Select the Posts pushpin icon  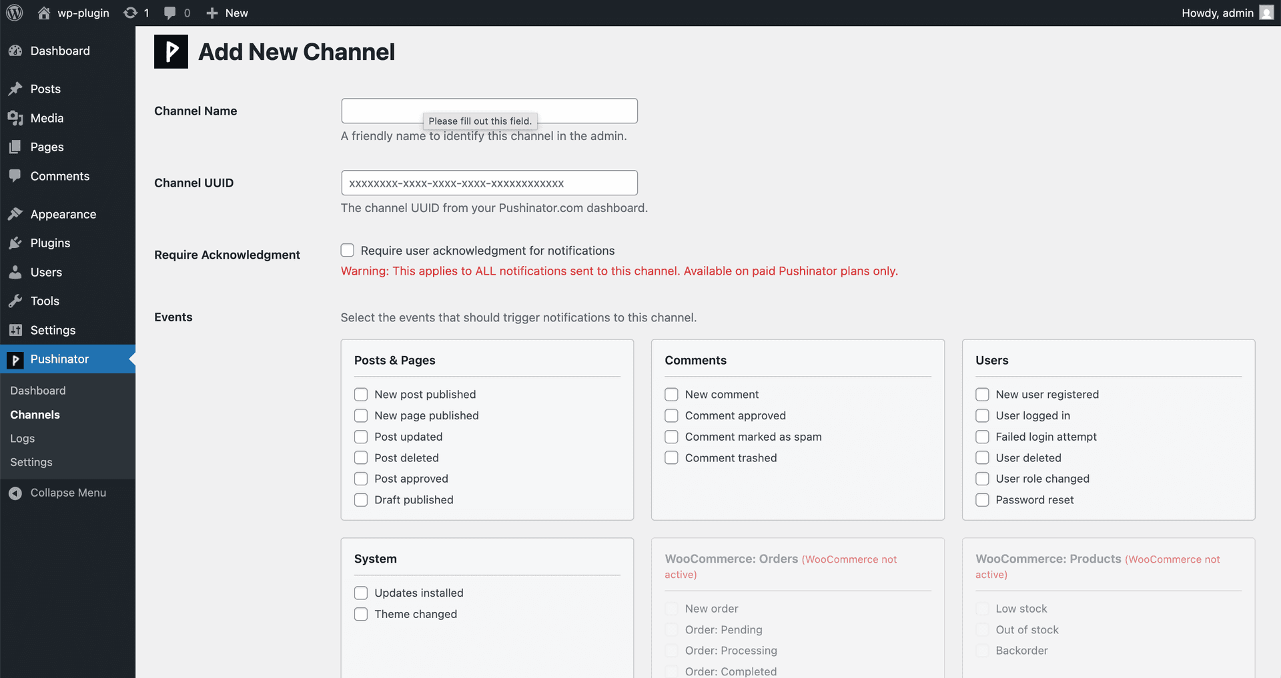pos(15,89)
